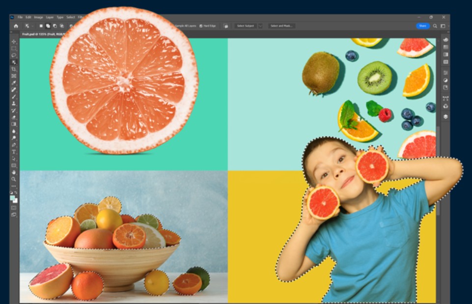Click the Select and Mask button
Image resolution: width=472 pixels, height=304 pixels.
(x=281, y=26)
